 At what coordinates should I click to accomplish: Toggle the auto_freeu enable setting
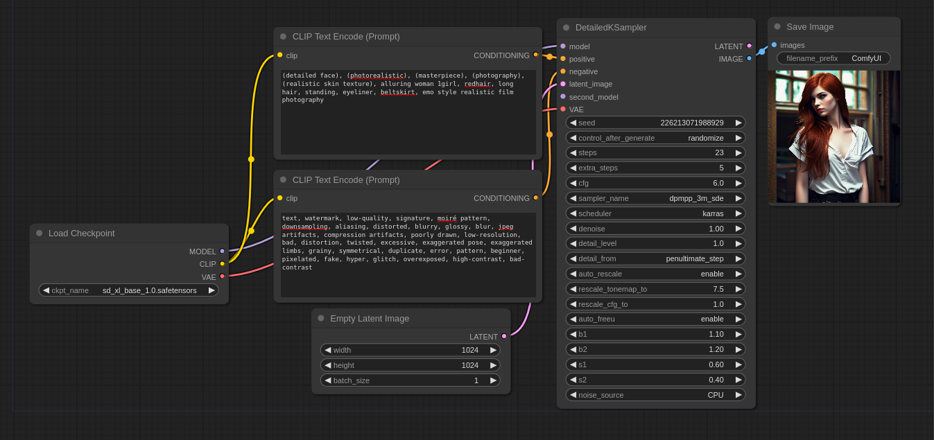655,319
